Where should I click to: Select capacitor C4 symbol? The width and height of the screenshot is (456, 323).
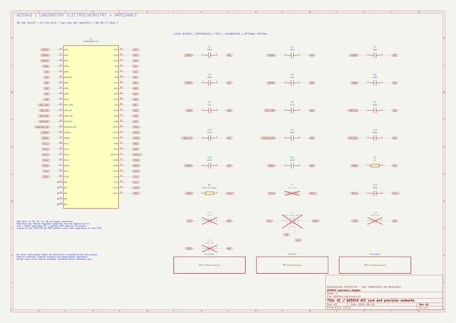click(x=209, y=83)
